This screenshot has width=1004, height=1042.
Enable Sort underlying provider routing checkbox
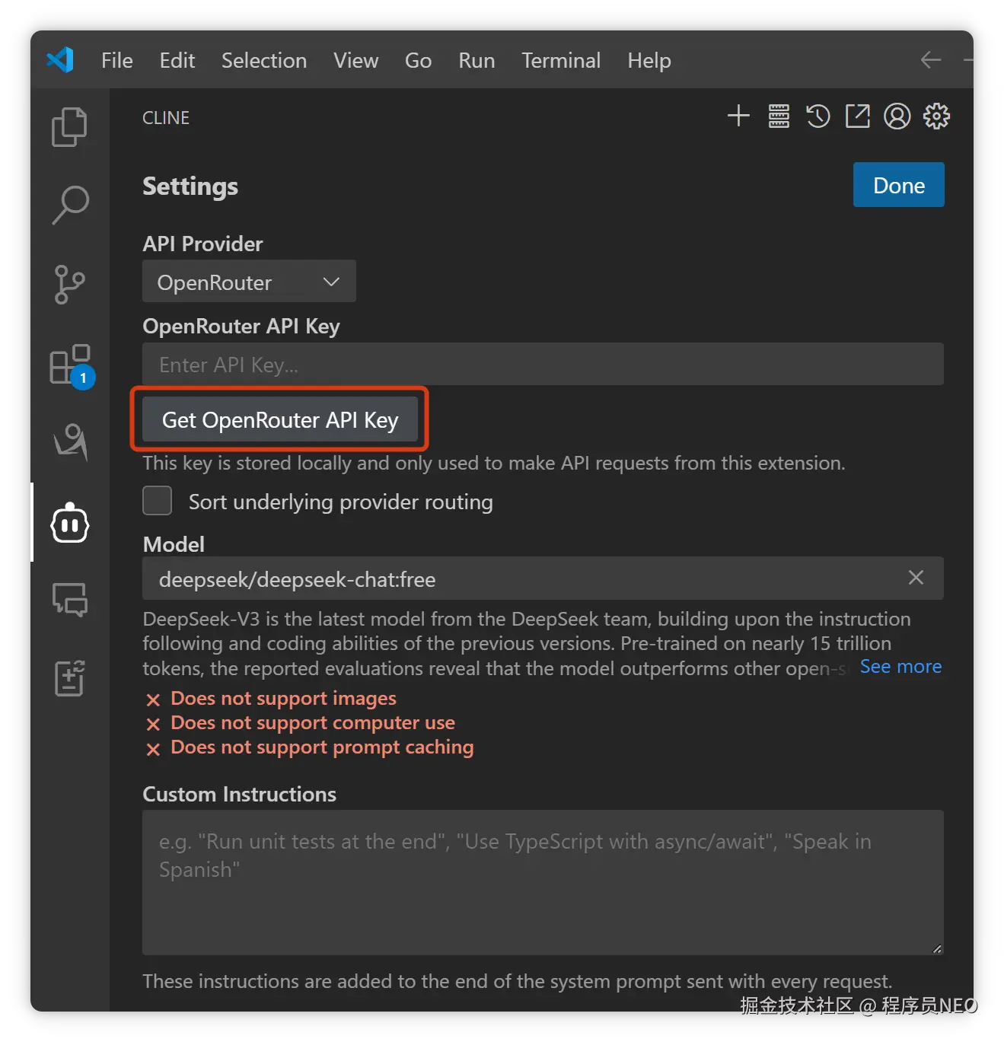pos(158,502)
